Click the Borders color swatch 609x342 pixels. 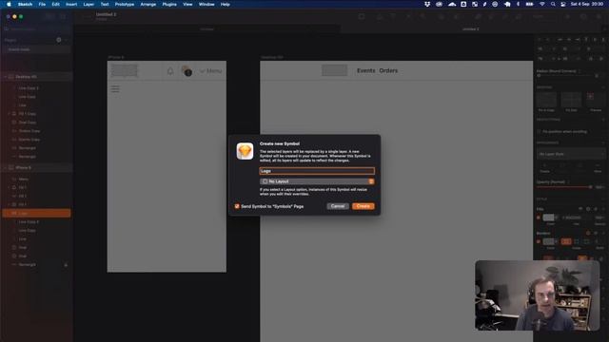click(x=548, y=241)
